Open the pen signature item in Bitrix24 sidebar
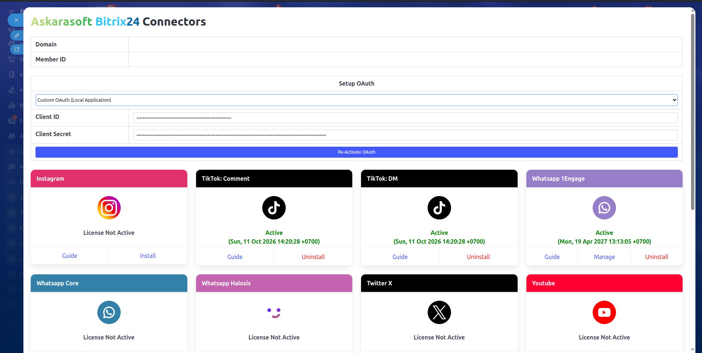This screenshot has height=353, width=702. (x=12, y=90)
